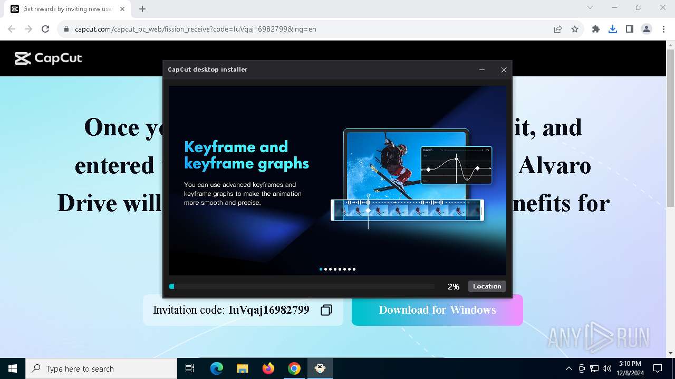
Task: Open the Location button in installer
Action: (487, 286)
